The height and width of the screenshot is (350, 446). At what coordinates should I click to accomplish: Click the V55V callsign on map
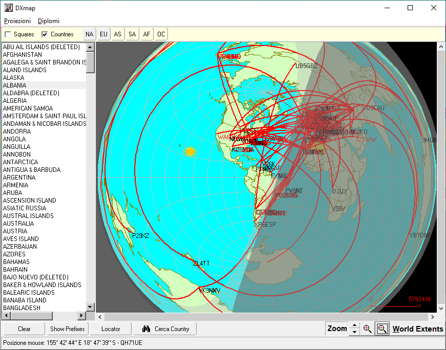338,209
